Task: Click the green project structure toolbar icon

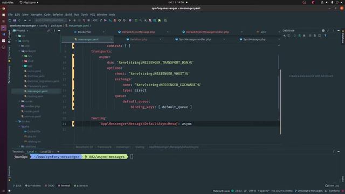Action: coord(136,20)
